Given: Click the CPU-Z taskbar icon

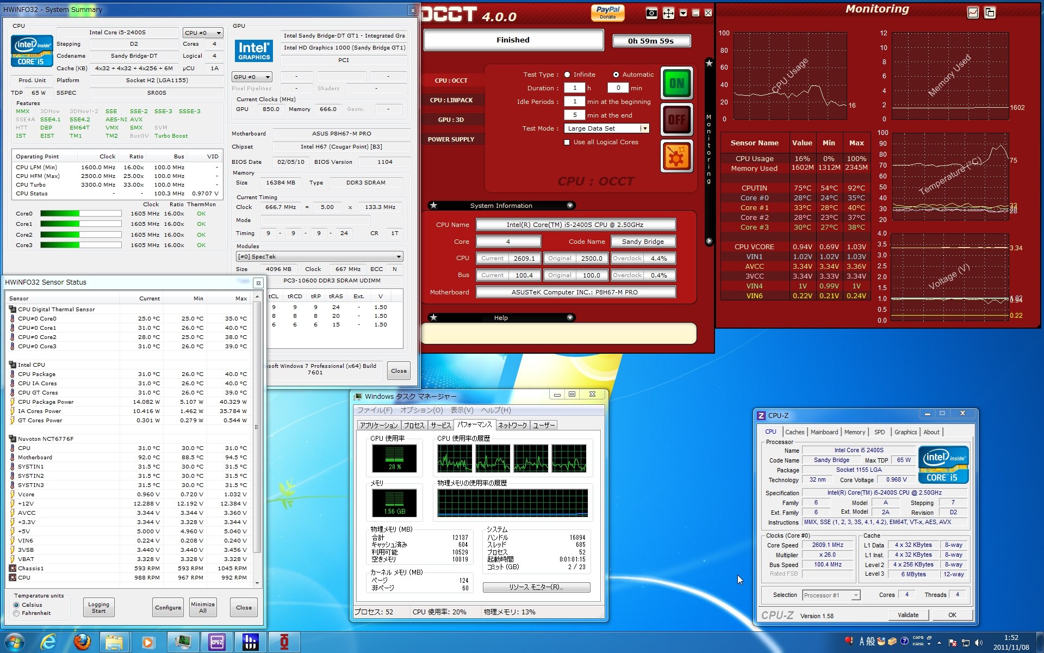Looking at the screenshot, I should click(x=217, y=642).
